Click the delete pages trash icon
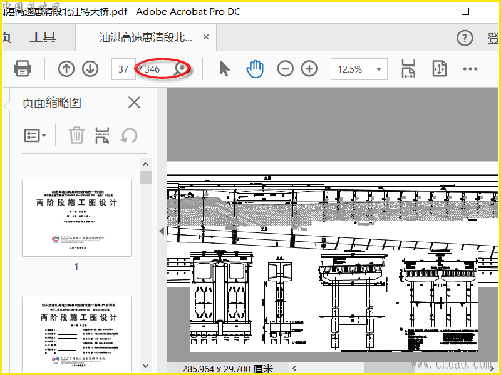 [76, 136]
